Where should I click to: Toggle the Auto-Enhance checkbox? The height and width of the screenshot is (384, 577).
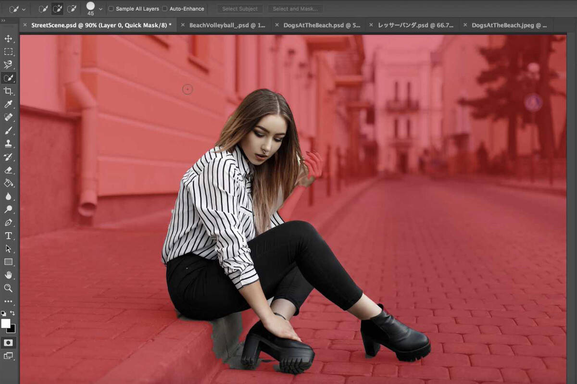[x=165, y=9]
